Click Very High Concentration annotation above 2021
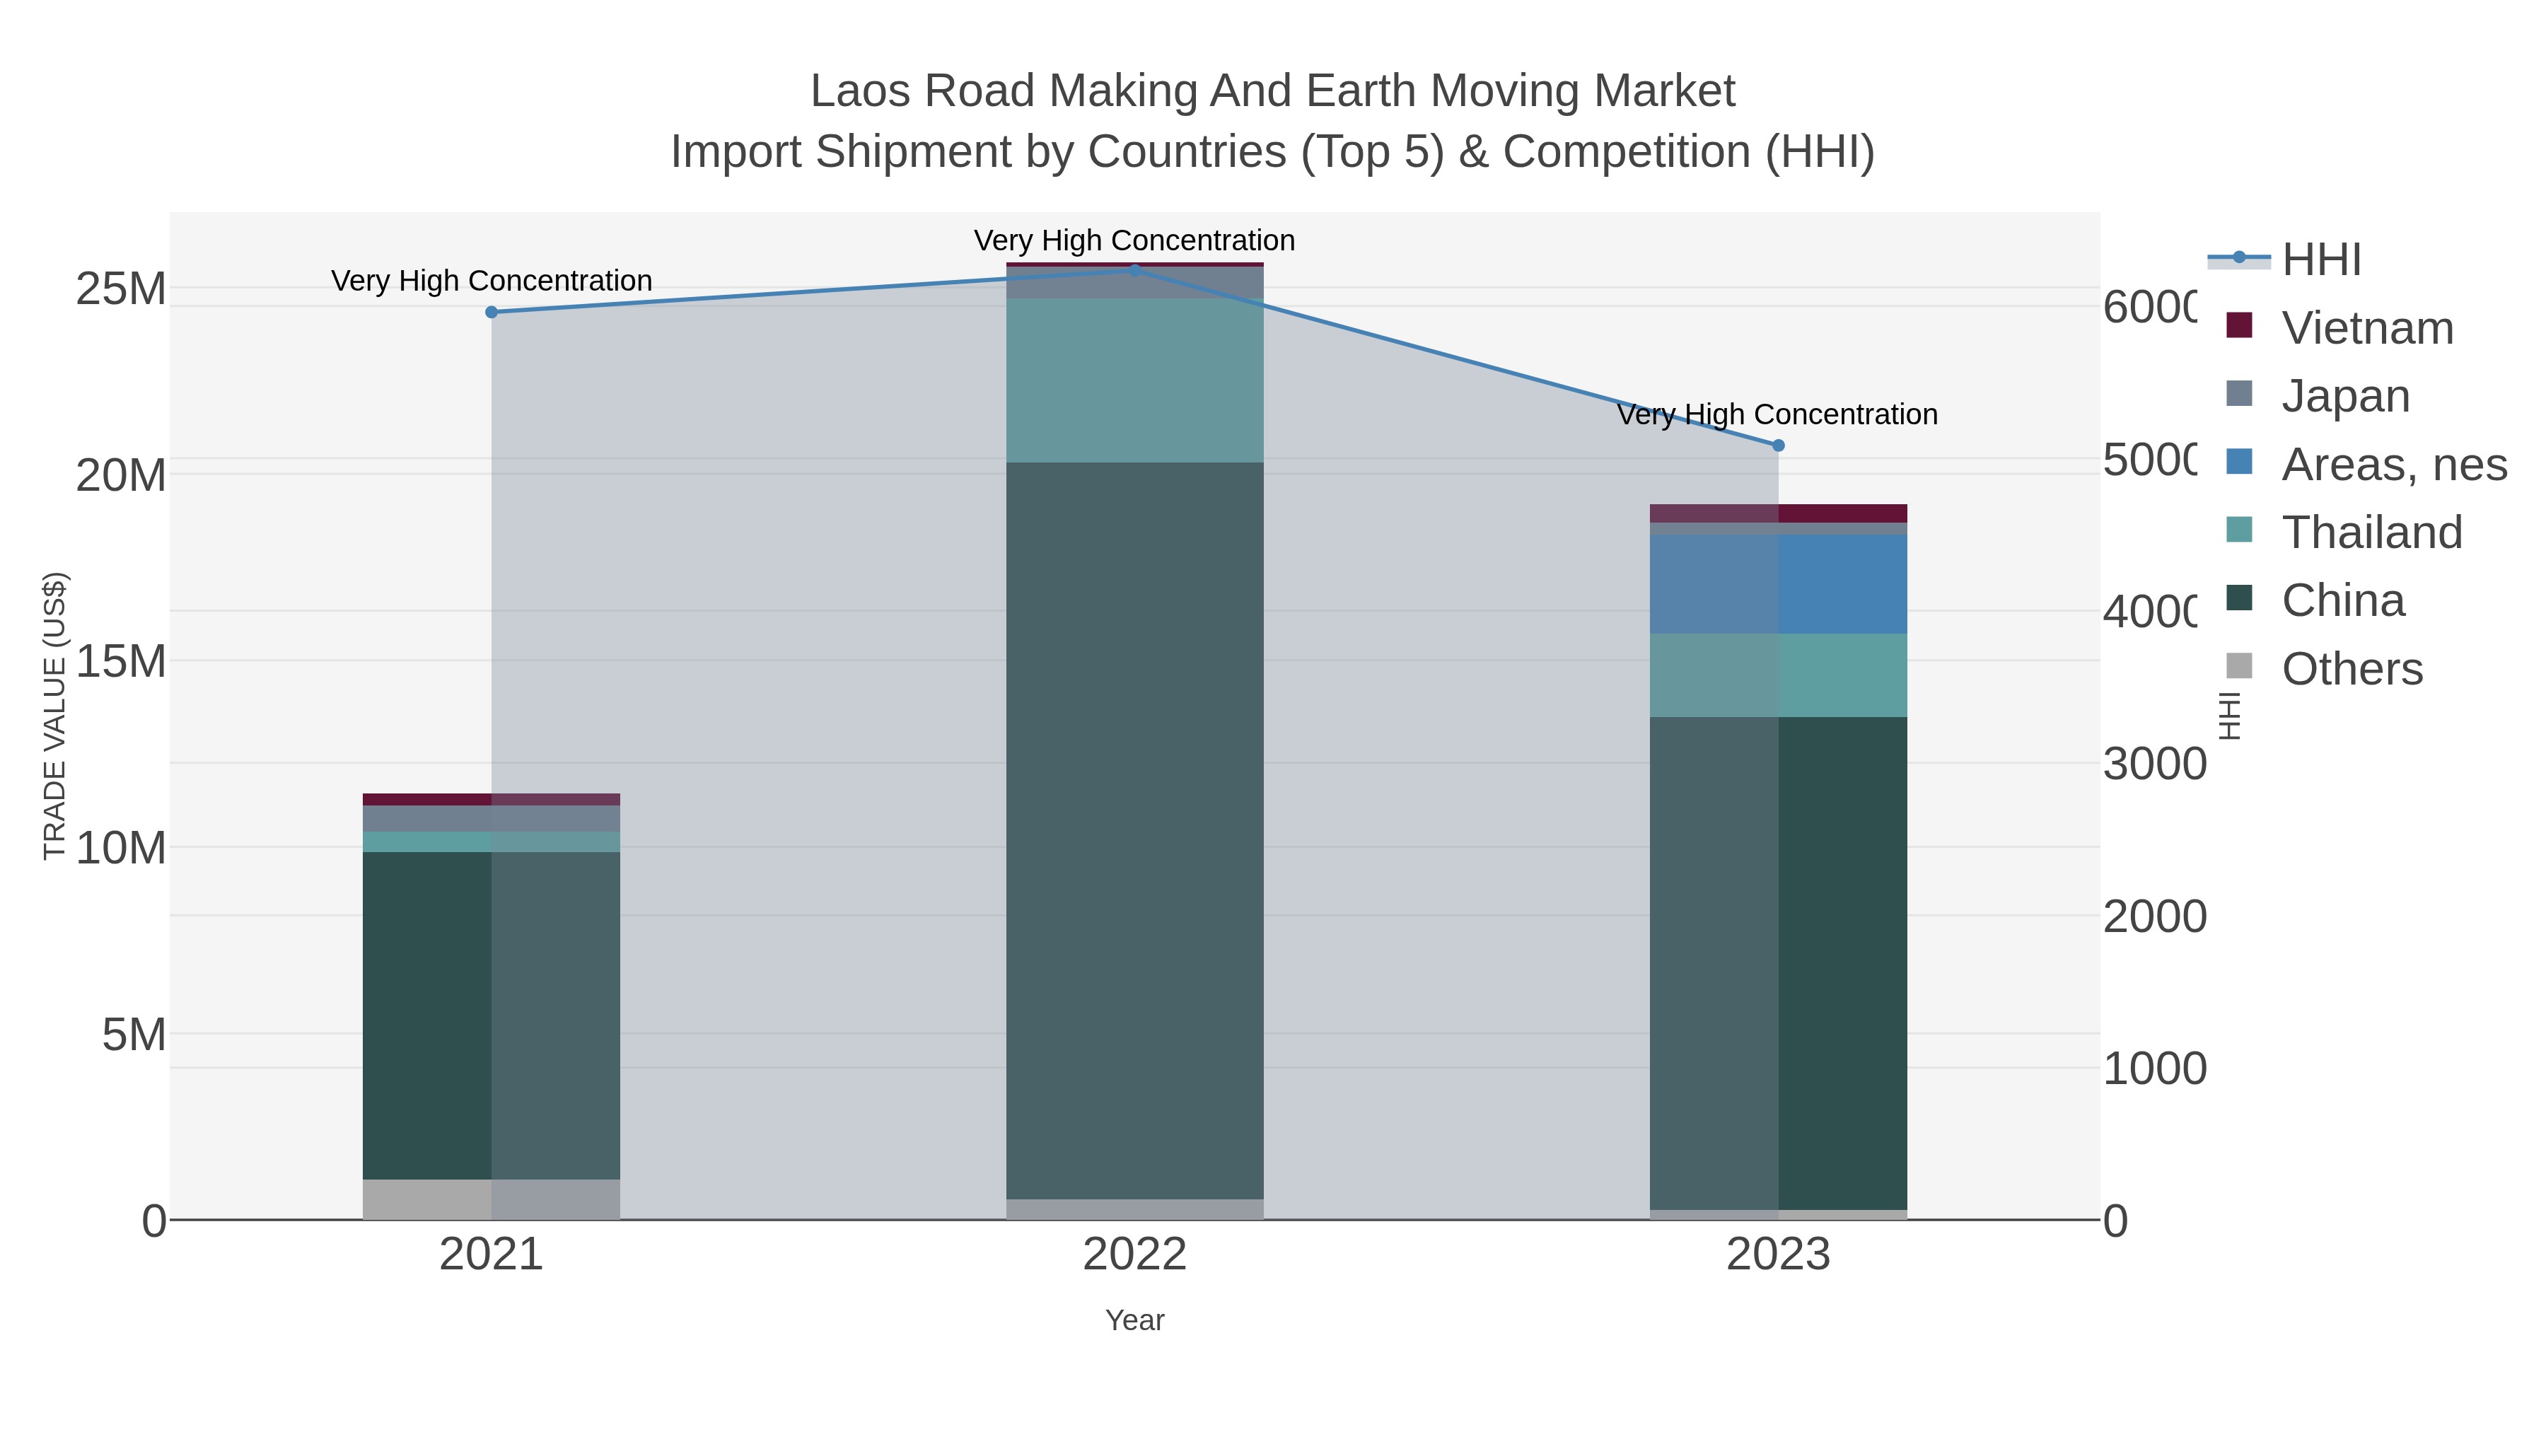 [492, 281]
